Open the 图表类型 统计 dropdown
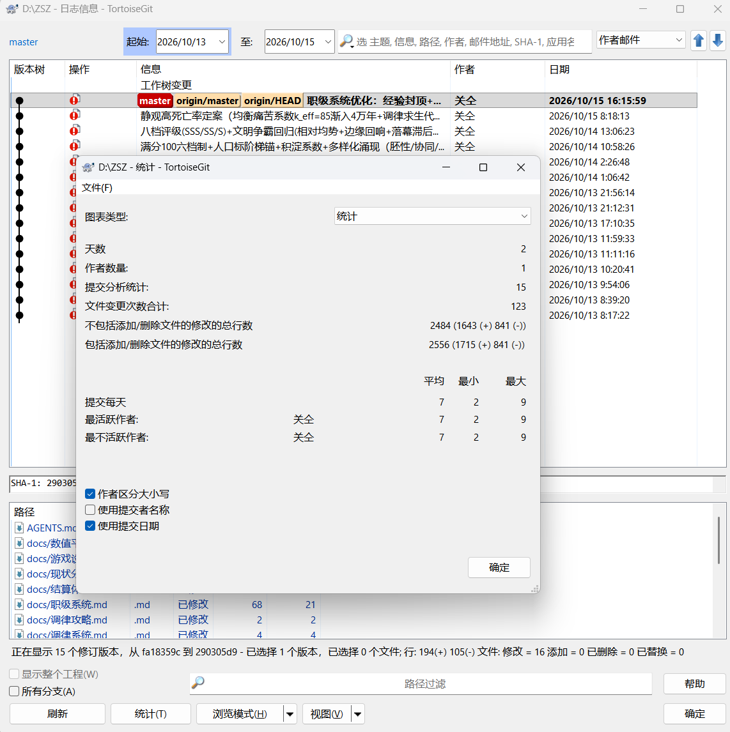Viewport: 730px width, 732px height. click(x=433, y=216)
